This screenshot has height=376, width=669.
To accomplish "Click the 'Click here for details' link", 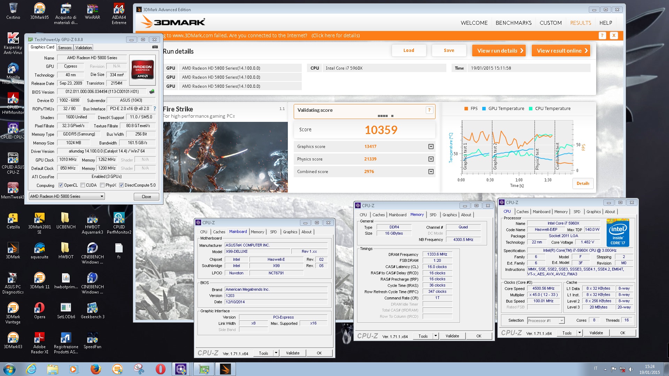I will tap(336, 36).
